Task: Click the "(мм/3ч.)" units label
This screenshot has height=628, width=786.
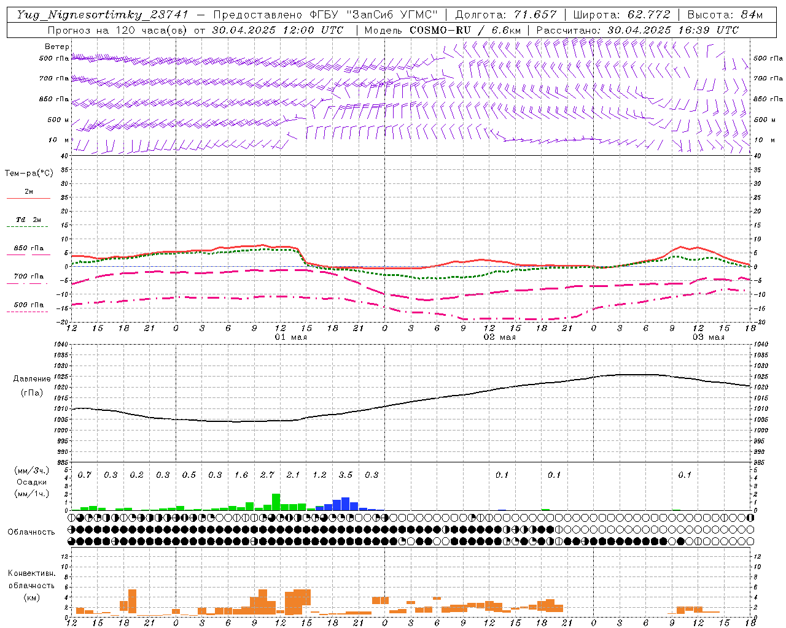Action: tap(31, 471)
